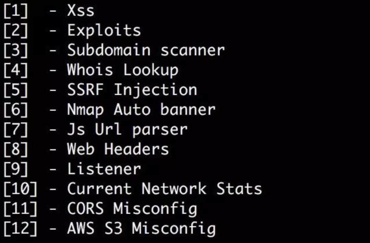This screenshot has height=243, width=370.
Task: Select the Xss menu entry
Action: 81,11
